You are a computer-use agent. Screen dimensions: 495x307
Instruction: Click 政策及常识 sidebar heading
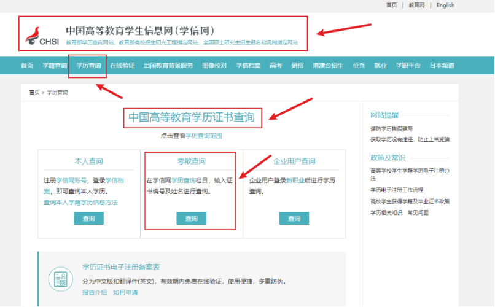(388, 157)
